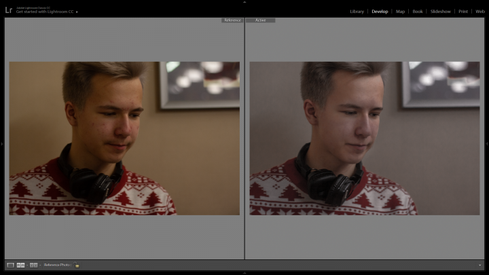
Task: Expand the right panel edge arrow
Action: [487, 144]
